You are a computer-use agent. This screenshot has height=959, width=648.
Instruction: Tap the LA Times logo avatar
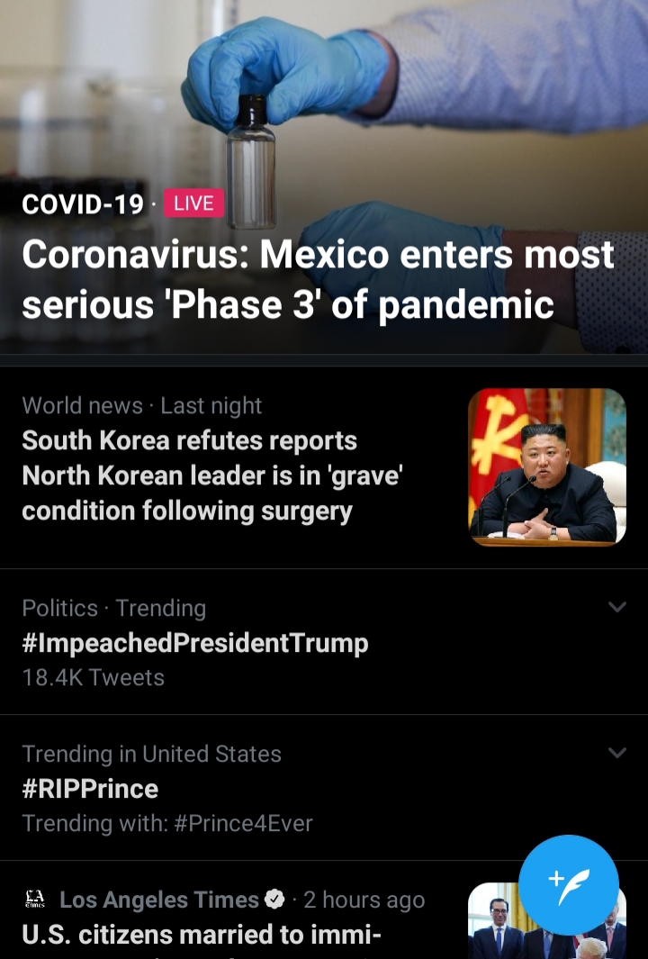pos(35,899)
